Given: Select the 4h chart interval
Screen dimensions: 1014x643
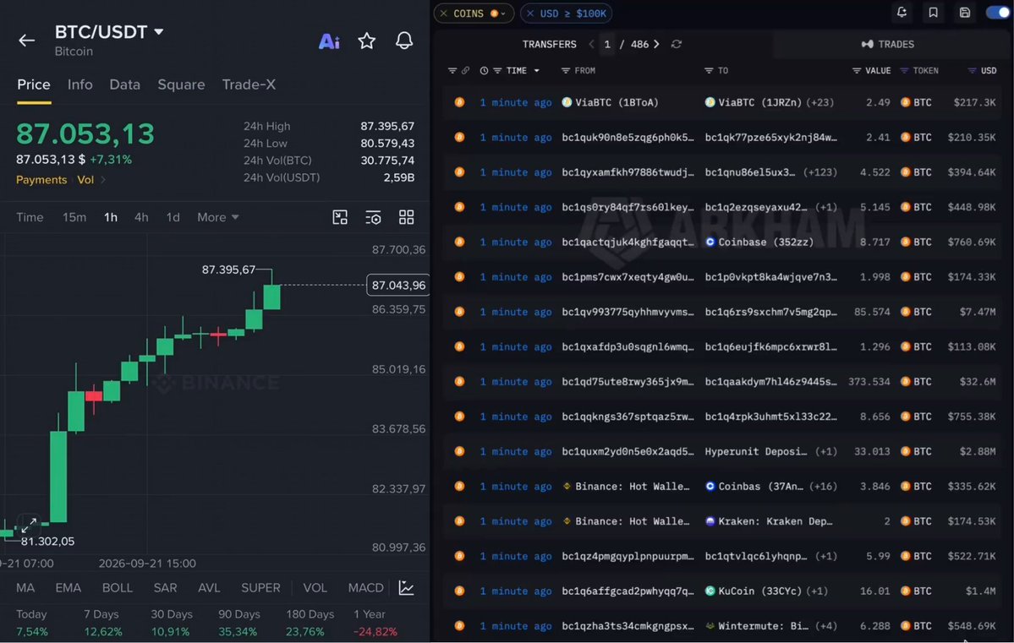Looking at the screenshot, I should [141, 217].
